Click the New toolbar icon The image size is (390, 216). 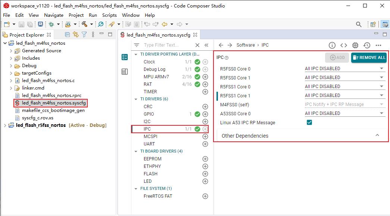click(7, 24)
